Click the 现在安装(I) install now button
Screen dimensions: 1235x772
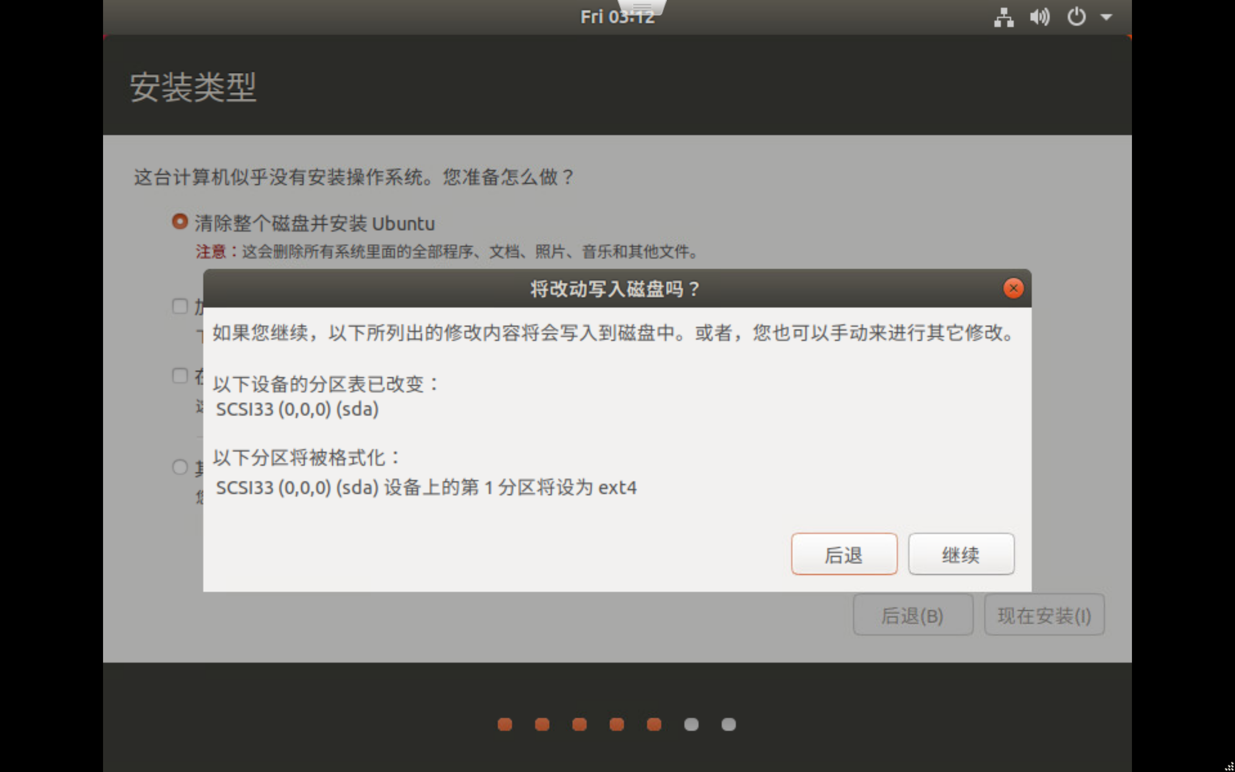point(1044,615)
